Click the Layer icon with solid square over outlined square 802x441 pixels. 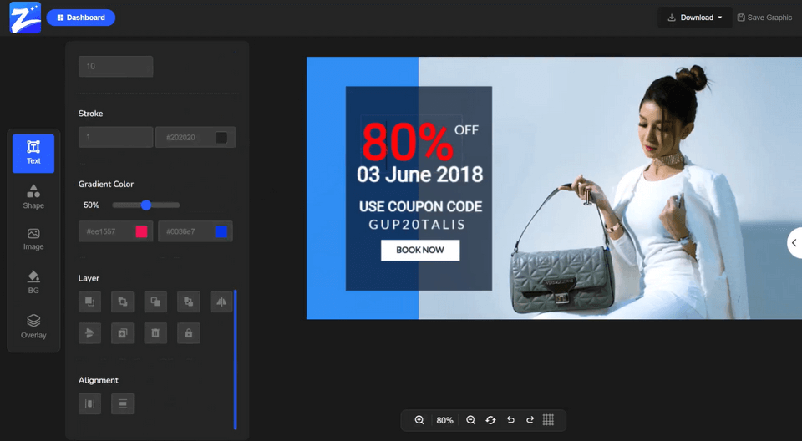[x=89, y=302]
